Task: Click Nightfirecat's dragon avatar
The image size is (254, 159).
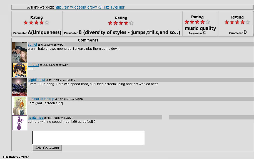Action: 20,87
